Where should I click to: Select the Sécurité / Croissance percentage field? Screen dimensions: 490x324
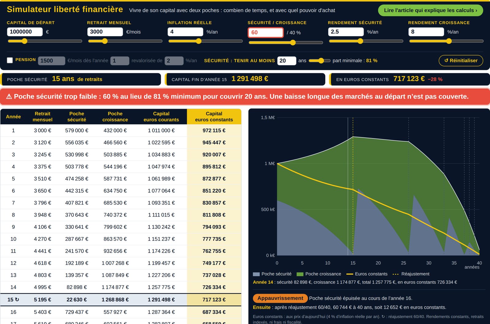(266, 32)
